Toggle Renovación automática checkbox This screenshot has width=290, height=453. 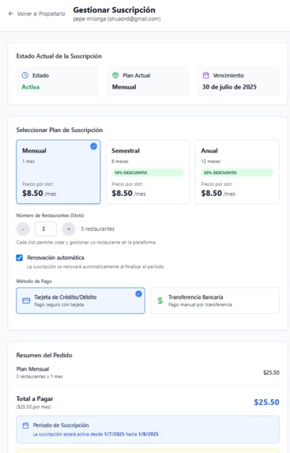pos(19,258)
